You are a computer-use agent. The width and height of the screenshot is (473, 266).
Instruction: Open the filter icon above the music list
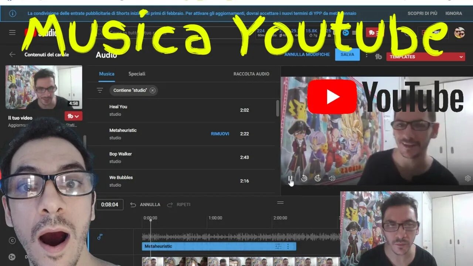(100, 90)
